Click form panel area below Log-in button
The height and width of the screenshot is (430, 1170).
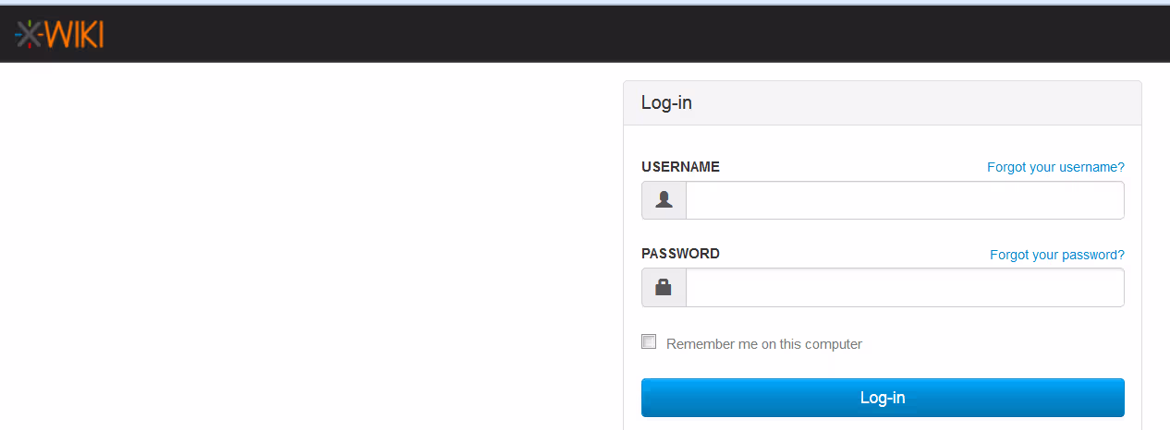tap(882, 424)
